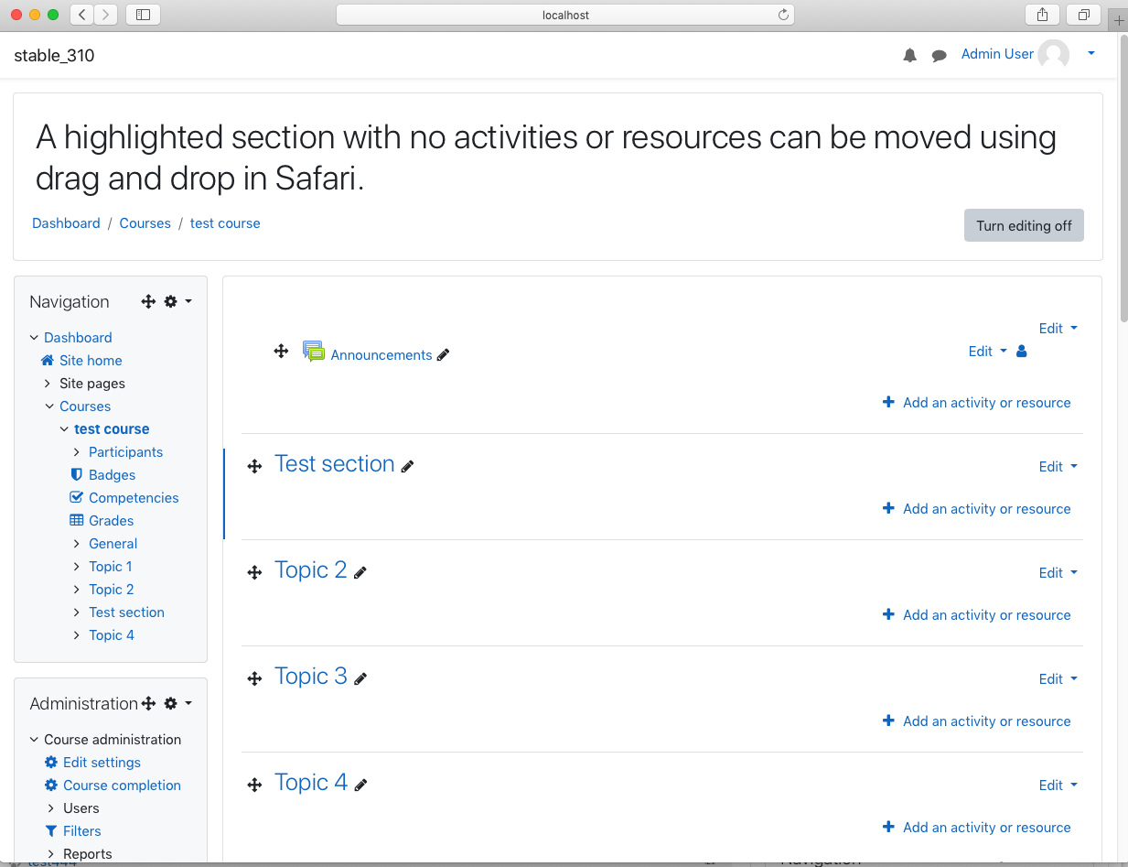This screenshot has height=867, width=1128.
Task: Open Competencies in Navigation tree
Action: click(x=134, y=498)
